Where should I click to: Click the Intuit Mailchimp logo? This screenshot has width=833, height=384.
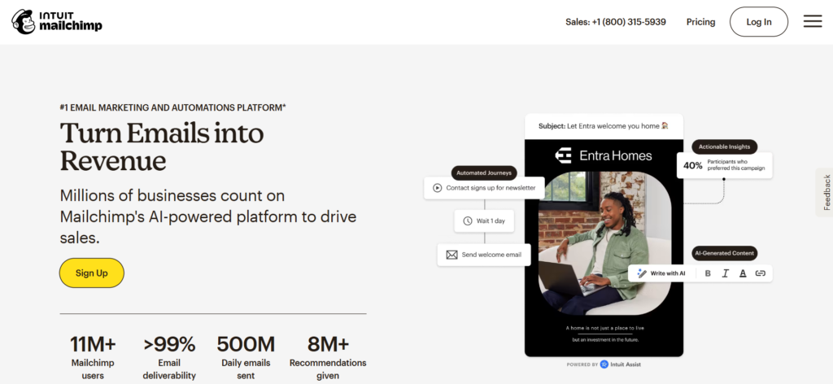(x=57, y=22)
